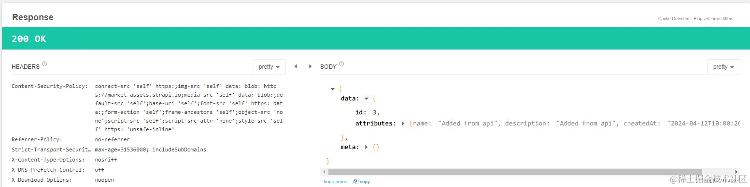The height and width of the screenshot is (187, 750).
Task: Click the body scrollbar left arrow
Action: [324, 172]
